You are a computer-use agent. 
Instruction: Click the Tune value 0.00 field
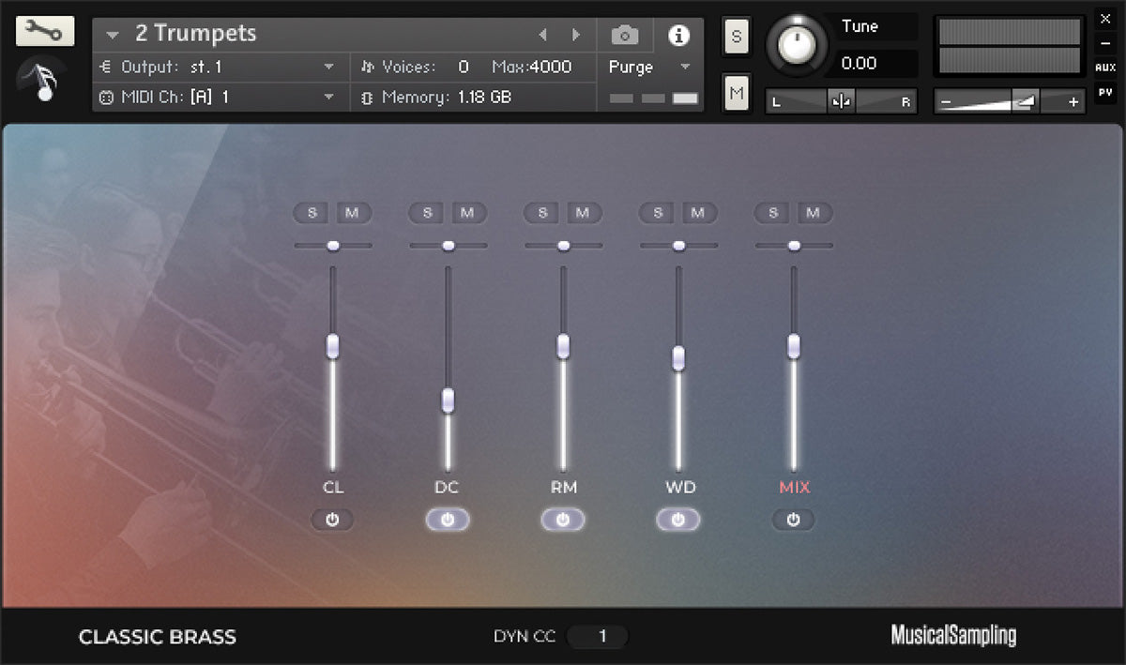coord(875,64)
